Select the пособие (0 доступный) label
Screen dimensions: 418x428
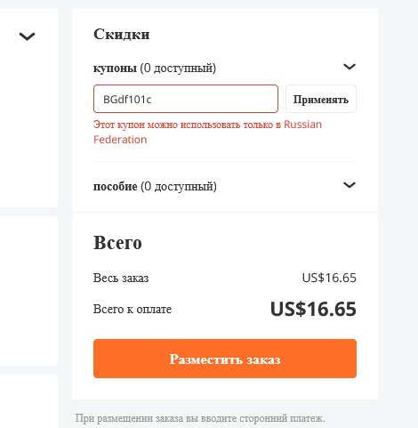click(155, 186)
